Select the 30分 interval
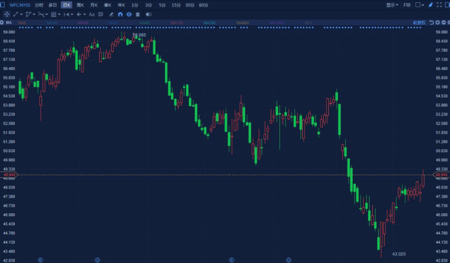This screenshot has width=450, height=263. pyautogui.click(x=190, y=5)
